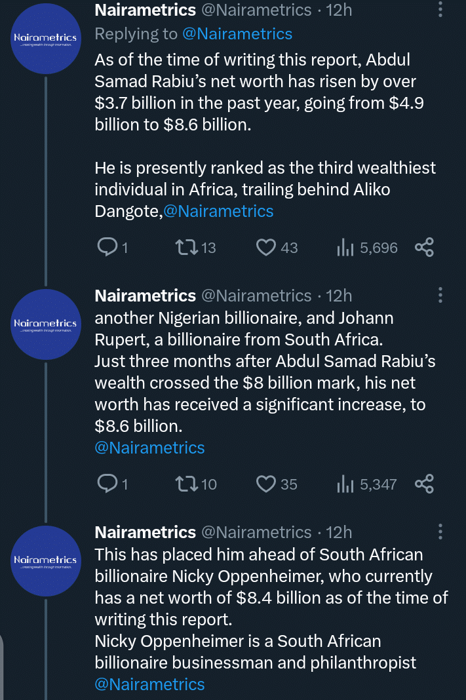View analytics of tweet with 5,347 views
This screenshot has height=700, width=466.
345,484
